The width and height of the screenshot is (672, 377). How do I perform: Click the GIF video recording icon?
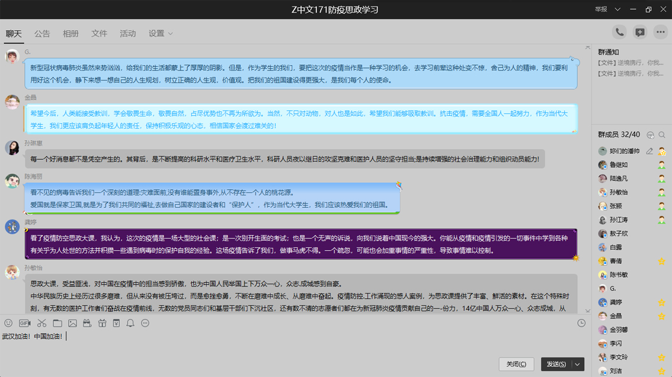25,323
